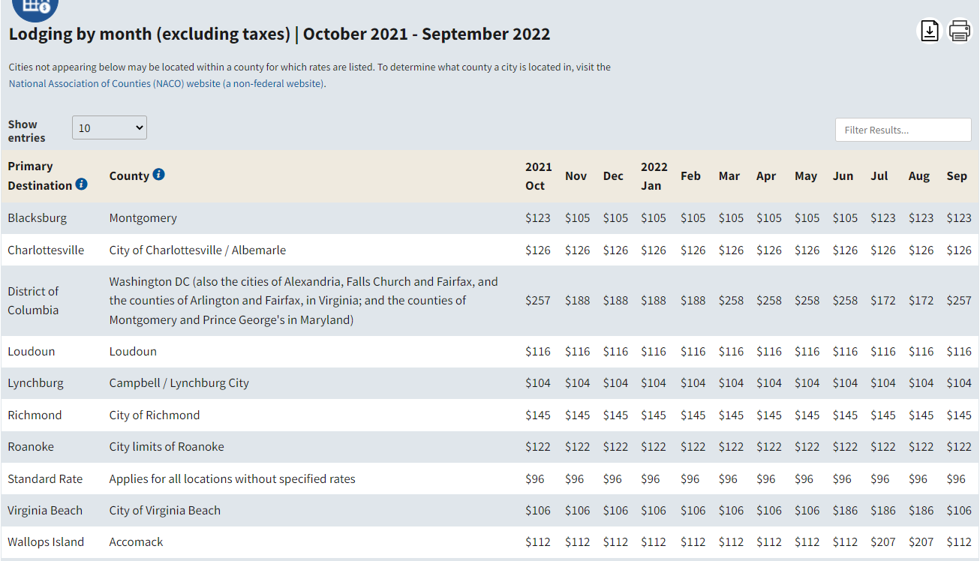Click the Dec column header

(613, 175)
